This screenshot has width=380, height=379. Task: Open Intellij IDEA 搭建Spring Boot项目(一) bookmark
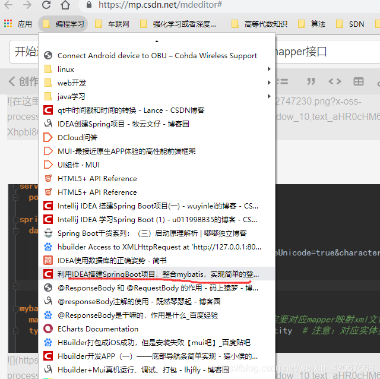(x=157, y=206)
